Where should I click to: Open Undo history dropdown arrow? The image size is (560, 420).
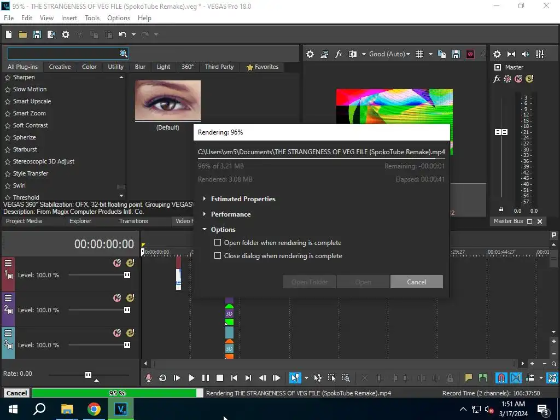133,34
